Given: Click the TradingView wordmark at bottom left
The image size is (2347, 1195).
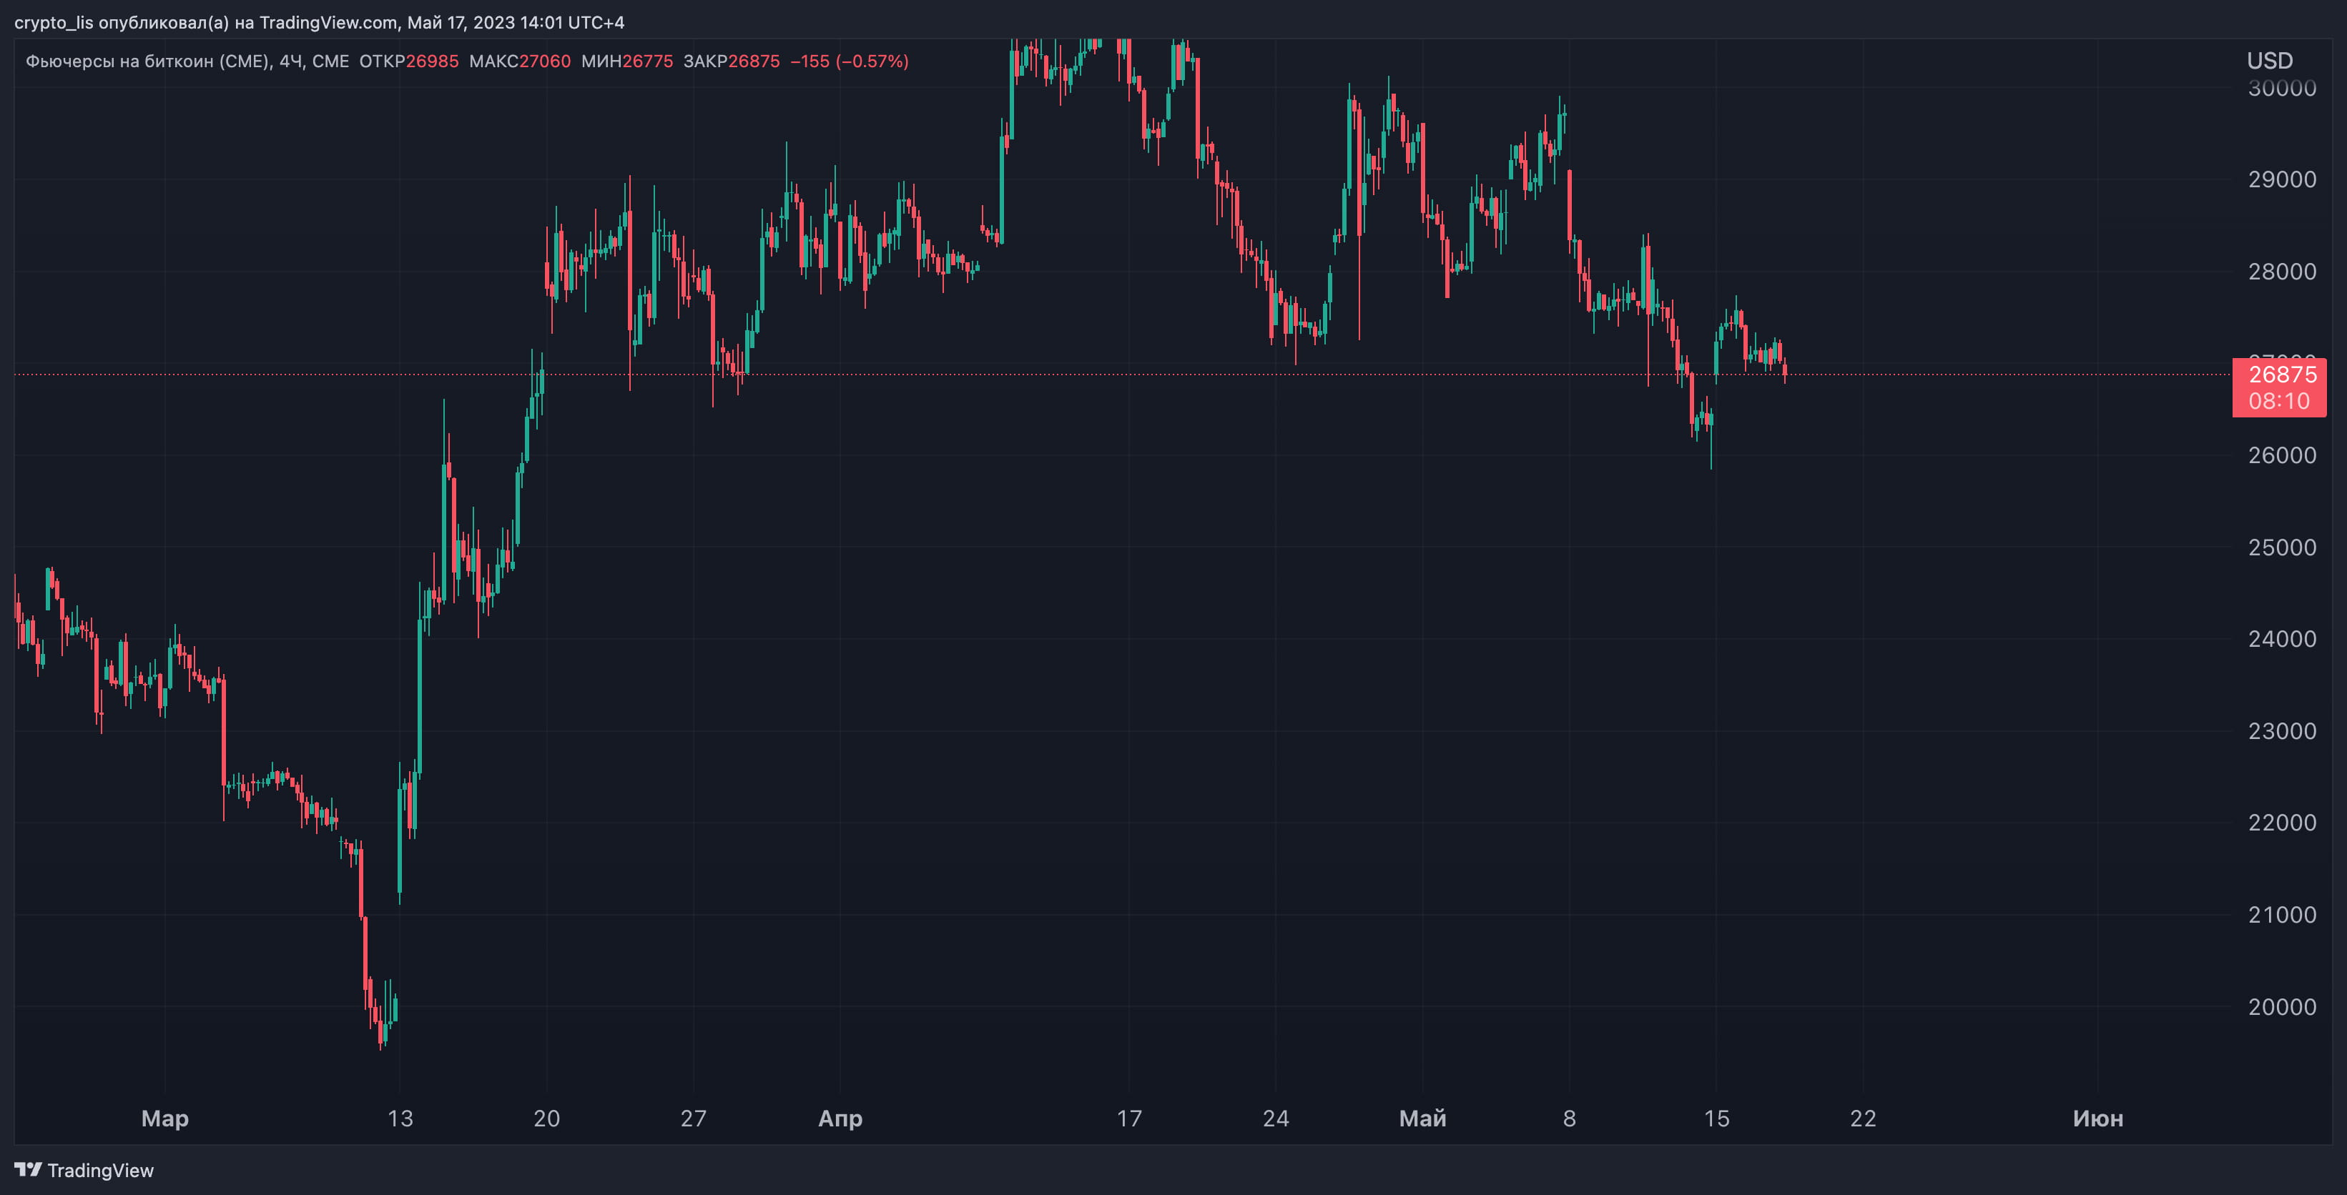Looking at the screenshot, I should click(100, 1171).
